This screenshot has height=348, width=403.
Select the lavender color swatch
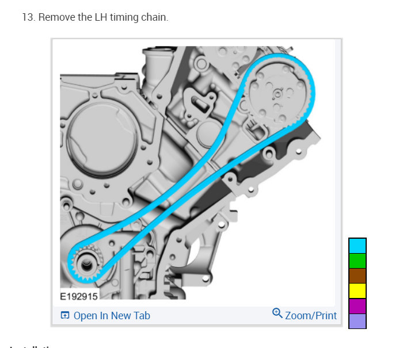[x=358, y=321]
